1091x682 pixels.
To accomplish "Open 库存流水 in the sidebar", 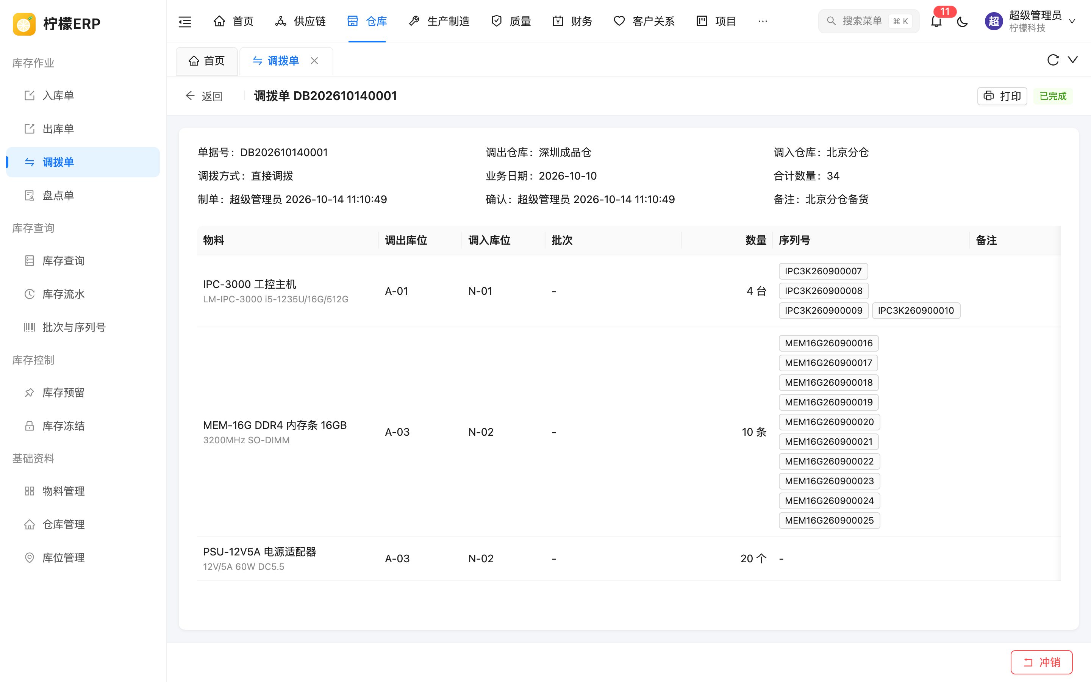I will (83, 294).
